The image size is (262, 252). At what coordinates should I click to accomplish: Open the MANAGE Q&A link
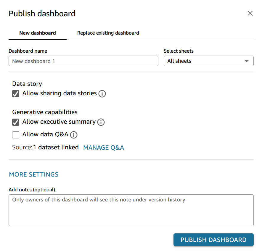pyautogui.click(x=104, y=148)
